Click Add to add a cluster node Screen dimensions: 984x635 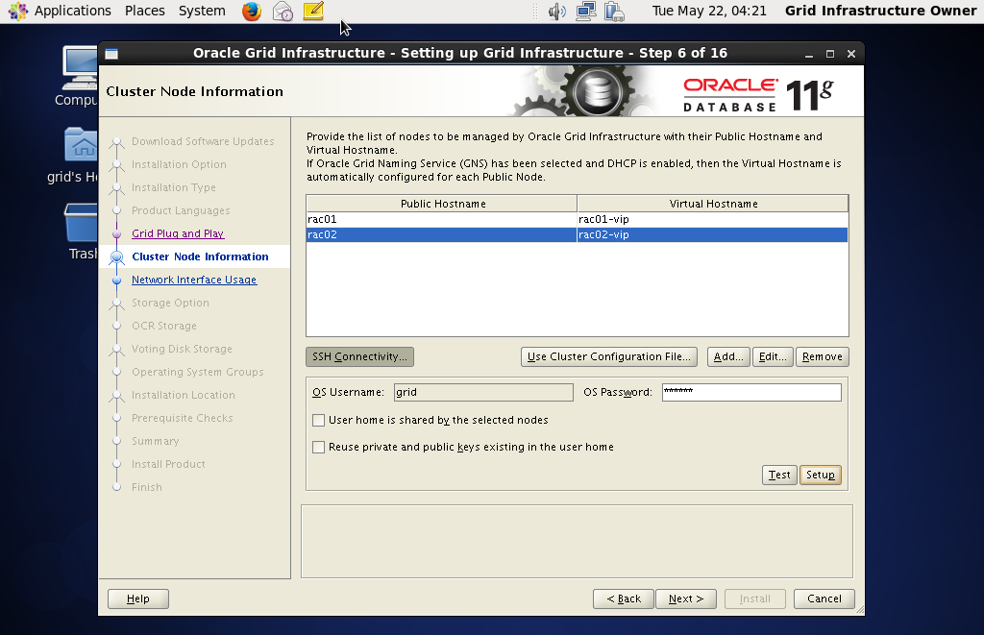[727, 356]
